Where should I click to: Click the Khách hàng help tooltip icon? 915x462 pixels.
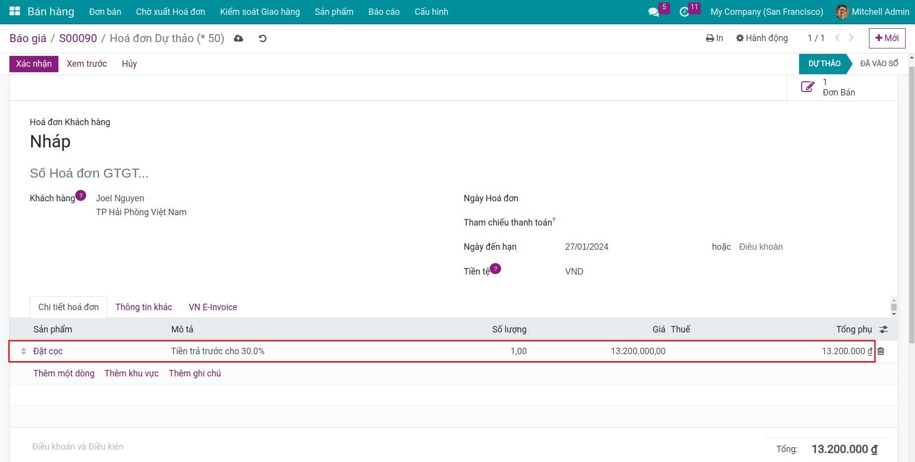81,195
